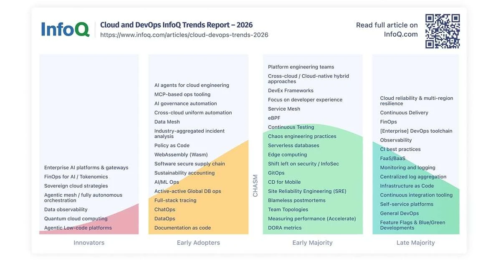501x263 pixels.
Task: Click 'Team Topologies'
Action: [x=288, y=210]
